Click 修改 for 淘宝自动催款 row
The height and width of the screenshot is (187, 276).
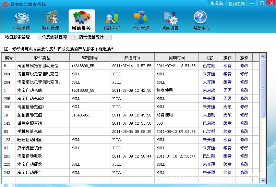tap(244, 164)
